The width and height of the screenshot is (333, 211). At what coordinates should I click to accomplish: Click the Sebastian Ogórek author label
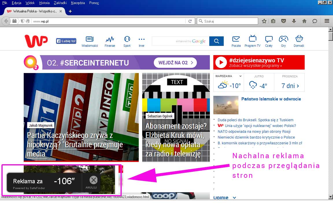(x=160, y=116)
